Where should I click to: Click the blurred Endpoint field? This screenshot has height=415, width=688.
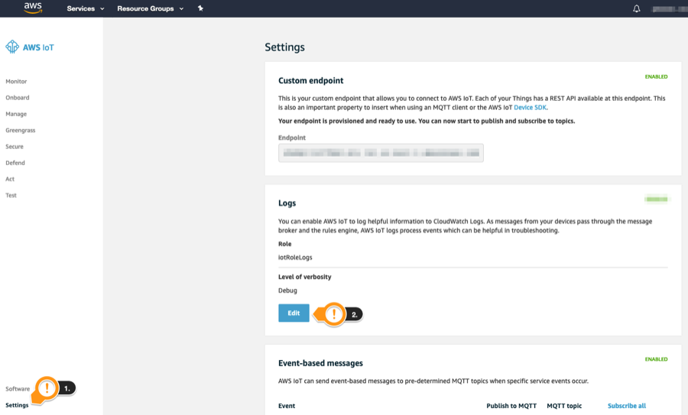click(381, 153)
